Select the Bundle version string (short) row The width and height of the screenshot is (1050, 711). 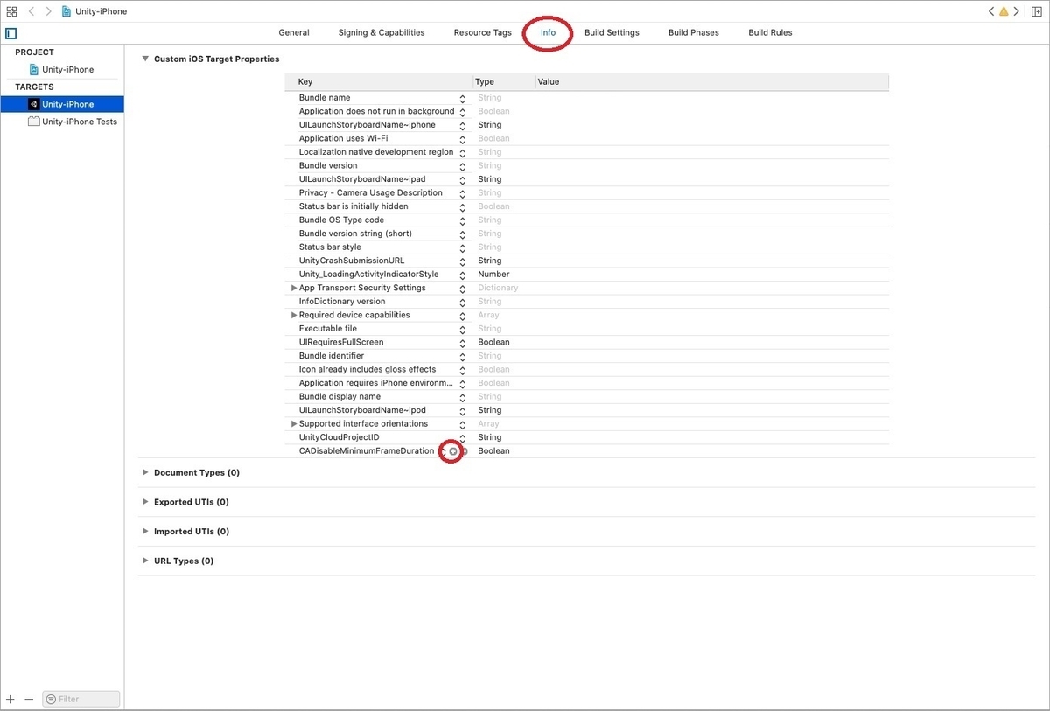click(586, 234)
